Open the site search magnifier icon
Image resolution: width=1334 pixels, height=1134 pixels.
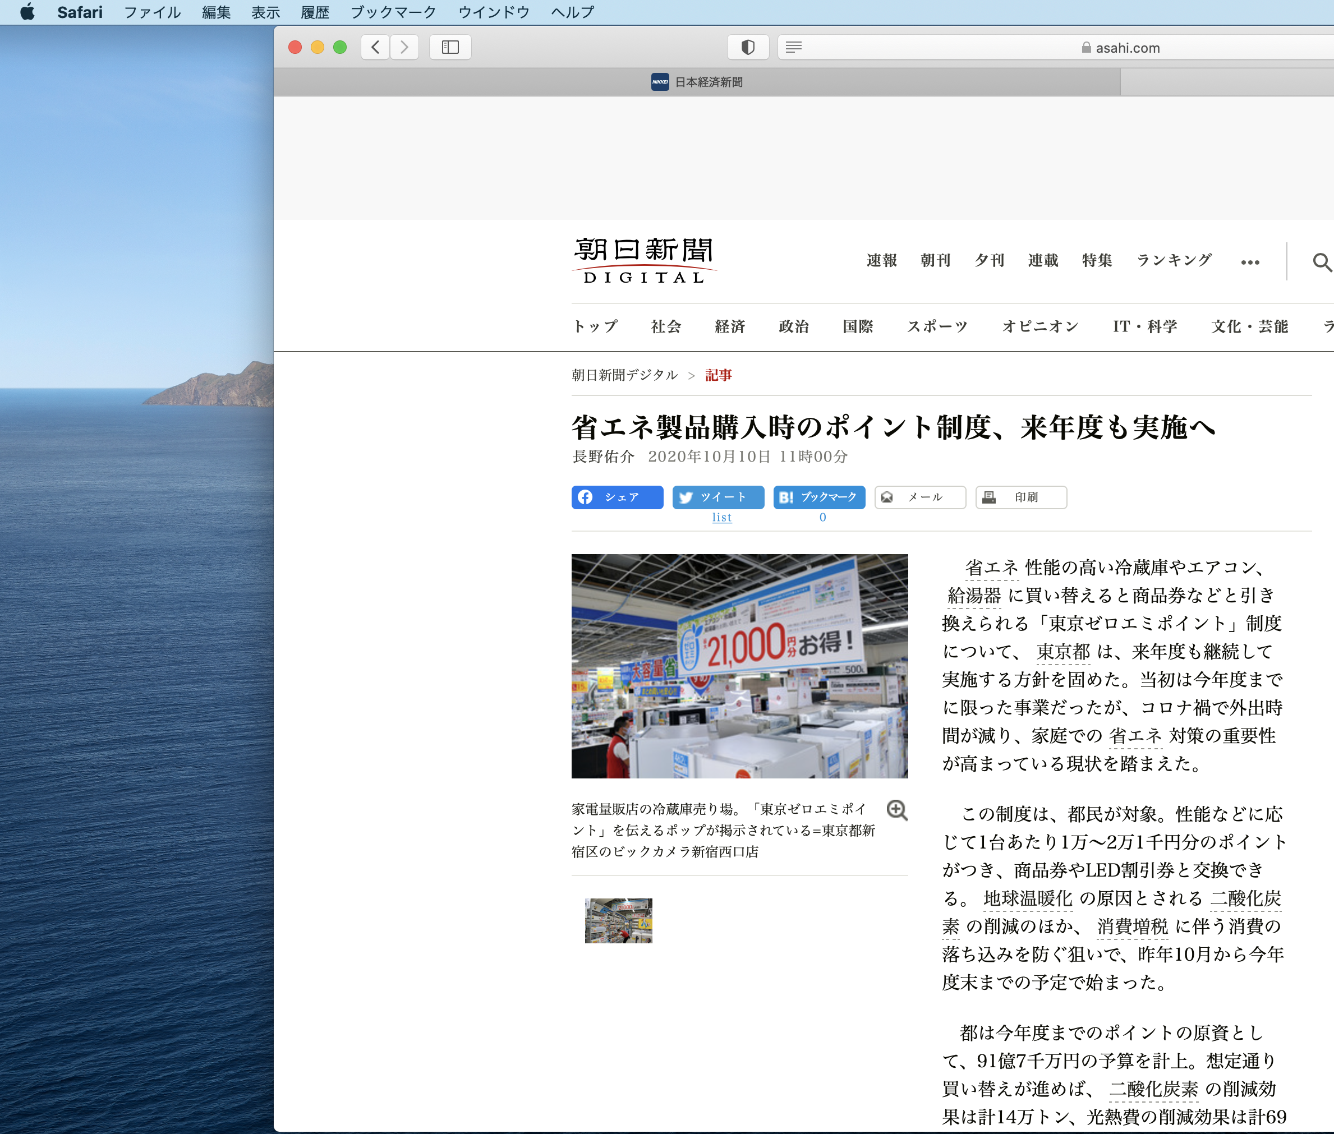tap(1321, 262)
